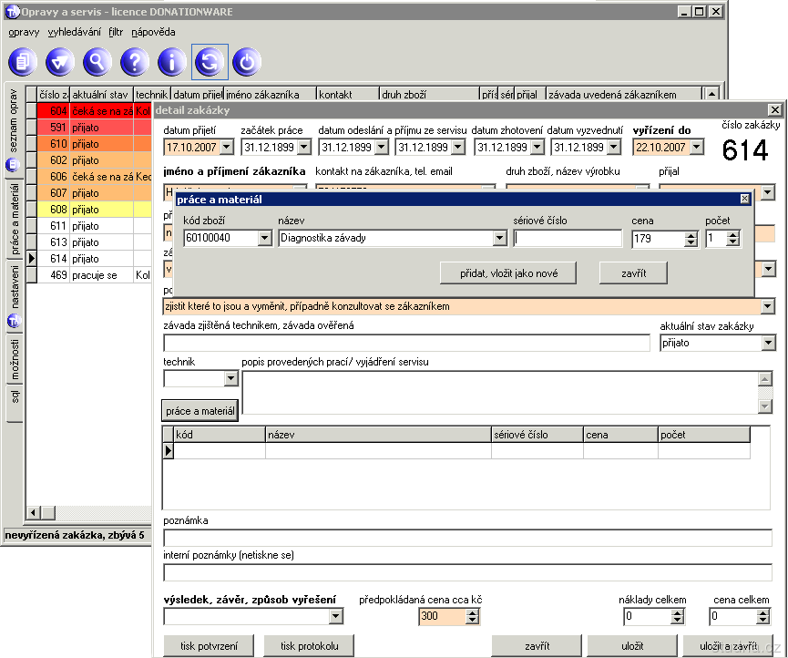
Task: Close the 'práce a materiál' popup via X
Action: pos(744,199)
